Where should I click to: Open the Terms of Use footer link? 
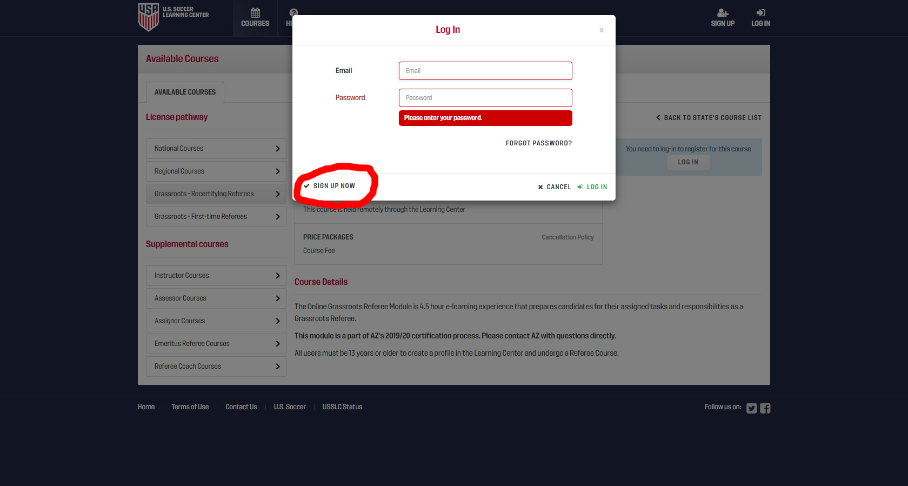click(190, 407)
